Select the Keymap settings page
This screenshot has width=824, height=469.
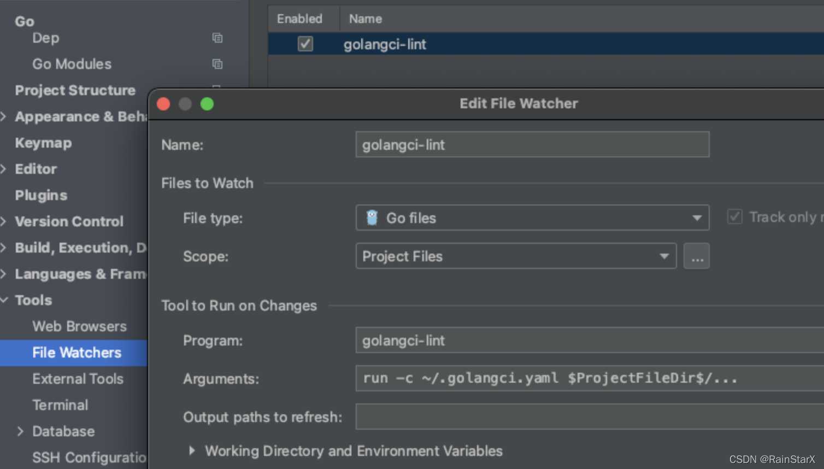[x=43, y=143]
